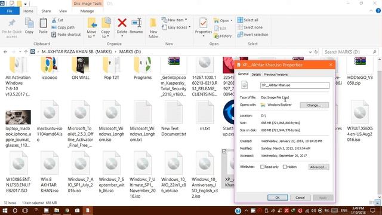
Task: Click Select all in ribbon
Action: 248,20
